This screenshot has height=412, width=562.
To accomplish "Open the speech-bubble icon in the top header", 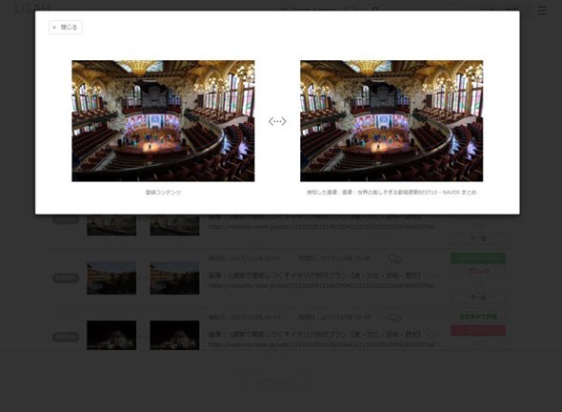I will tap(351, 10).
